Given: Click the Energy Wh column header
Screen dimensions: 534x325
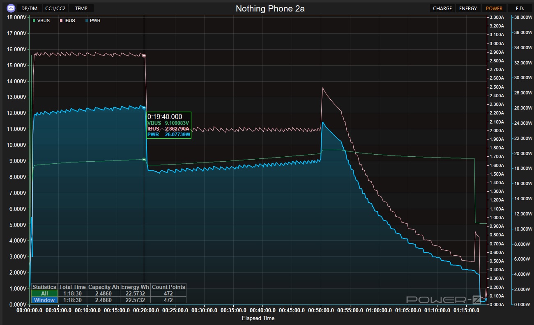Looking at the screenshot, I should 136,287.
